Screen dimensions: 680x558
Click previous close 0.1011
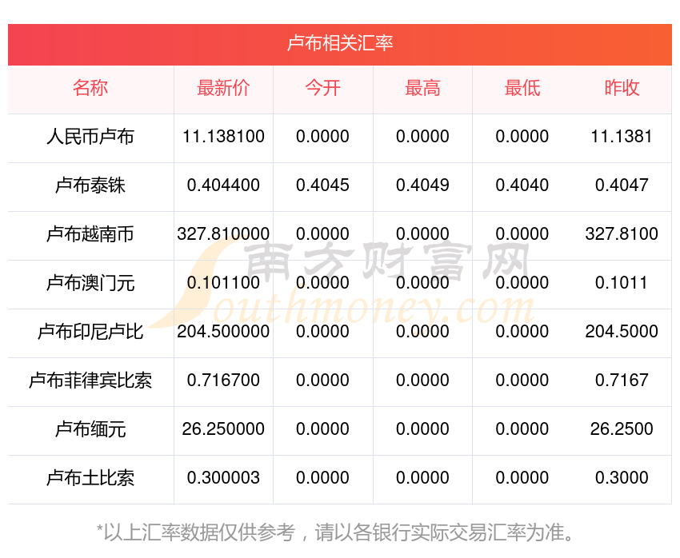pos(622,283)
